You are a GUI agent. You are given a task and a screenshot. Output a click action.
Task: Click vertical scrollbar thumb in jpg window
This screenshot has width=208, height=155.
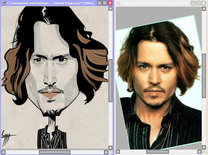pos(204,76)
